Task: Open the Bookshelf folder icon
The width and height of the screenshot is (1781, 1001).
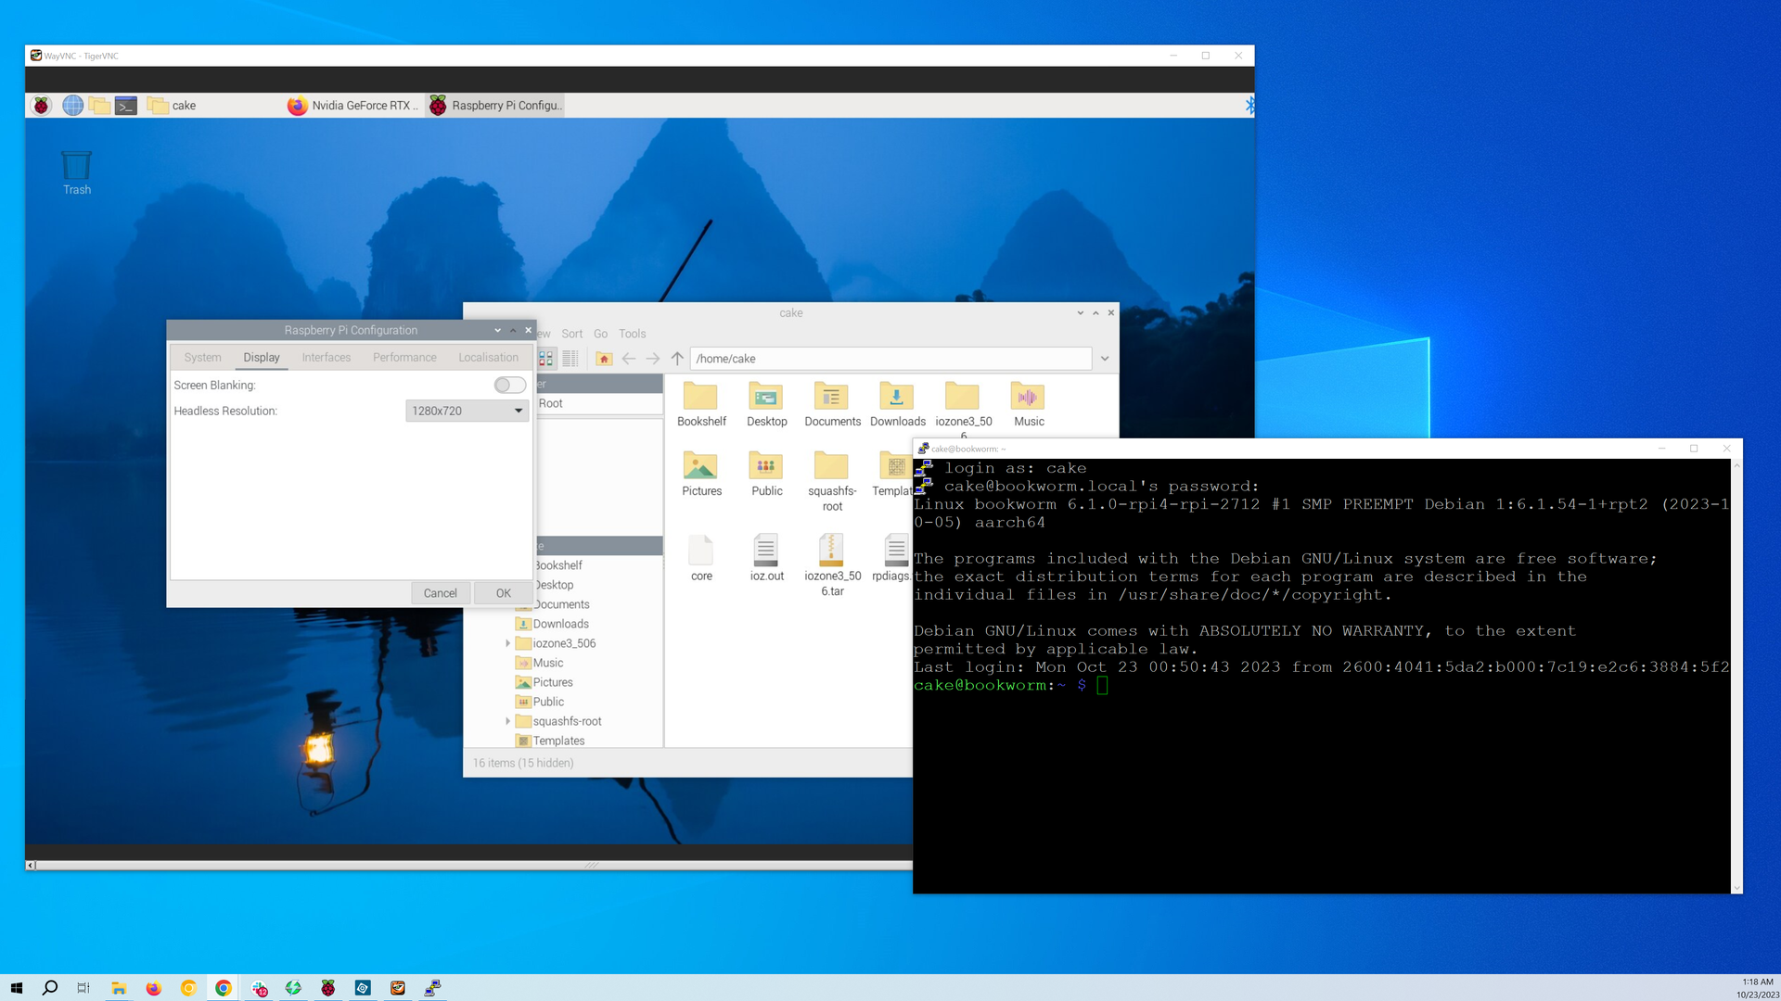Action: [x=701, y=404]
